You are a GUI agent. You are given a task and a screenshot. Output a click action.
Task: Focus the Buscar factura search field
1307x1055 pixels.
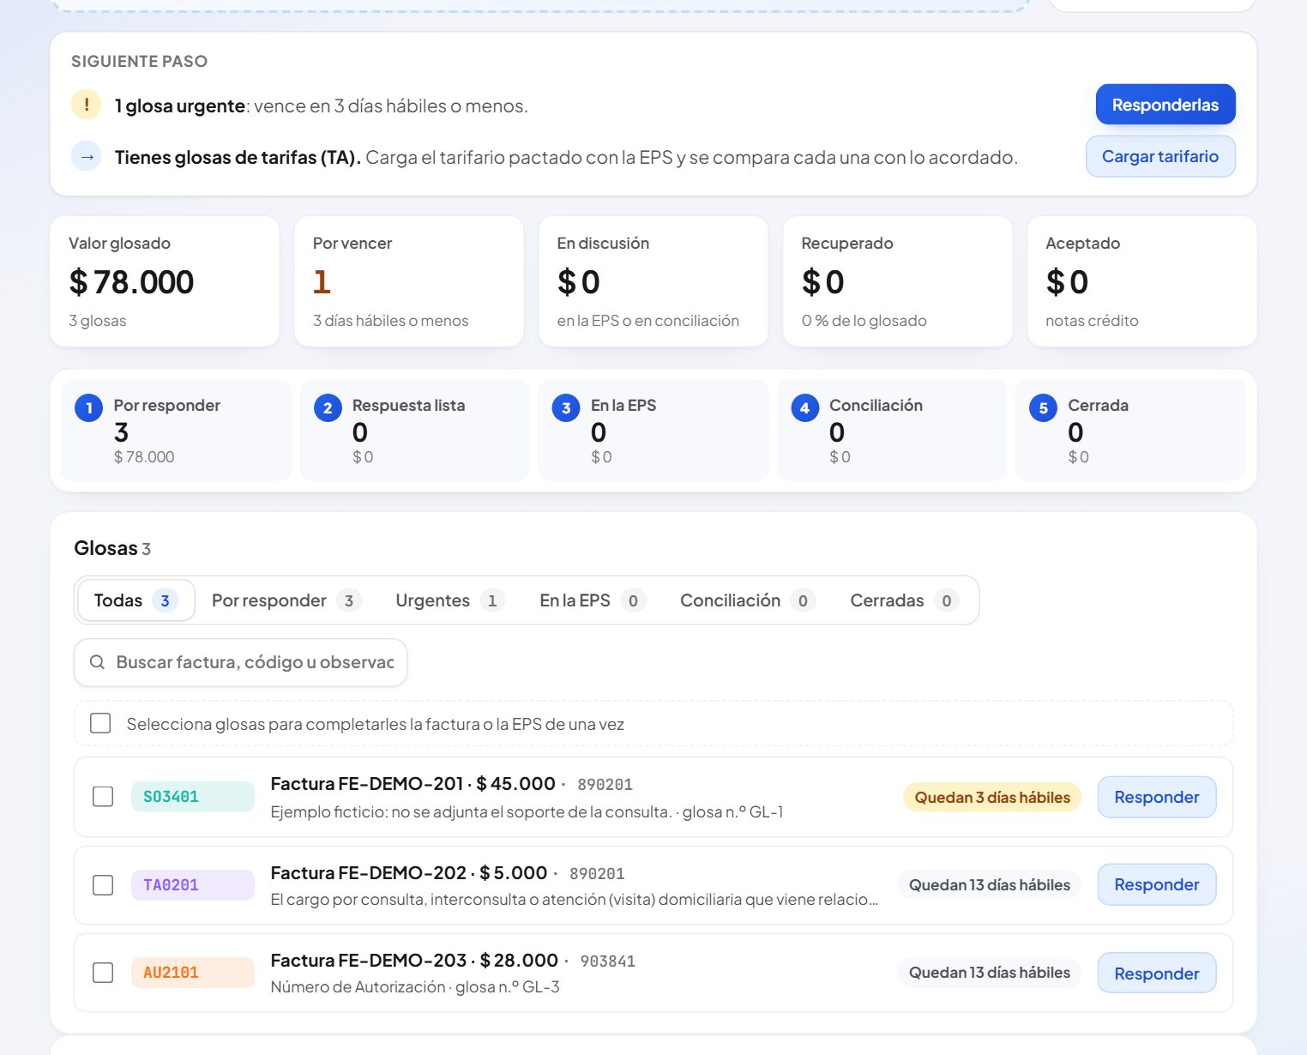pos(240,662)
